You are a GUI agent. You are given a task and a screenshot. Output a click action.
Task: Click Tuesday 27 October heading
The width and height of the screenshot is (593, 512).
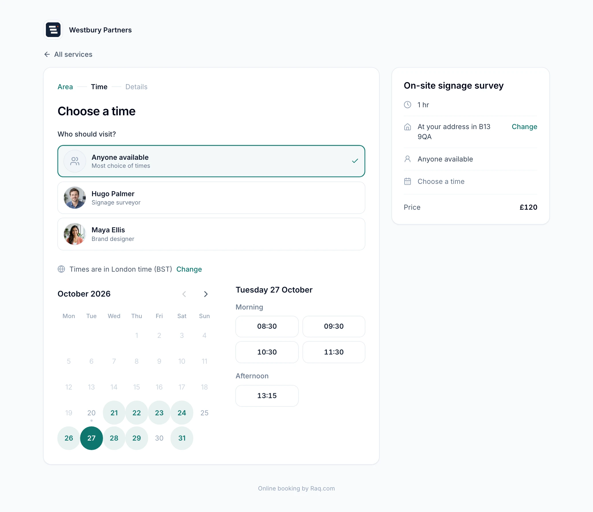[x=274, y=290]
